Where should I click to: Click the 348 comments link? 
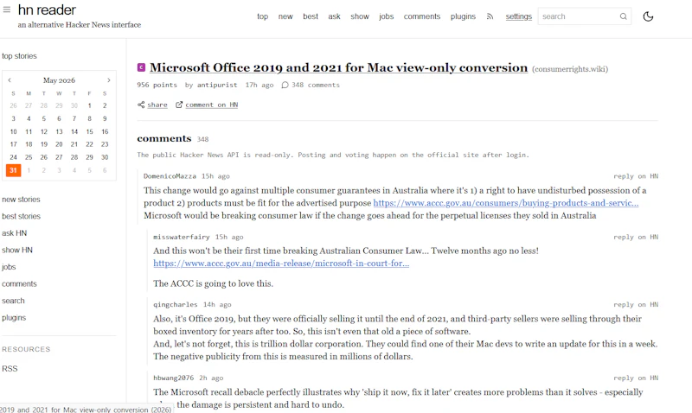pyautogui.click(x=316, y=85)
